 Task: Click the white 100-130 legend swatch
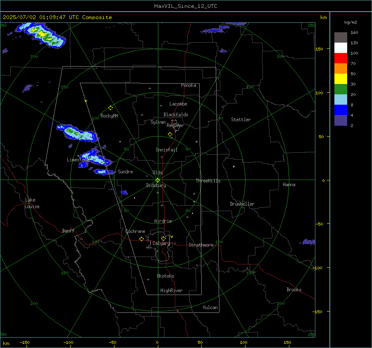pyautogui.click(x=341, y=48)
